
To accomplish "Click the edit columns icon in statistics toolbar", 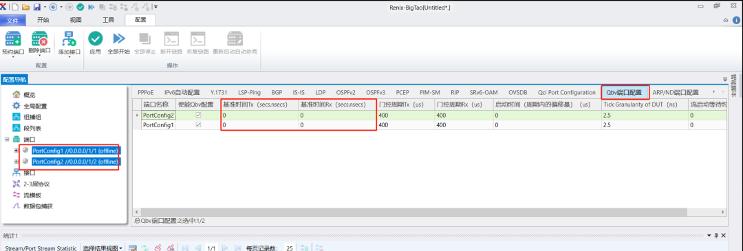I will [x=133, y=248].
